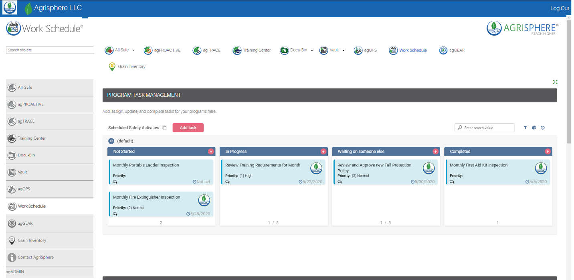Open Review Training Requirements for Month card

(x=273, y=172)
